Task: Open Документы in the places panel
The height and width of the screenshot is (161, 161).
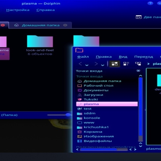Action: pyautogui.click(x=107, y=90)
